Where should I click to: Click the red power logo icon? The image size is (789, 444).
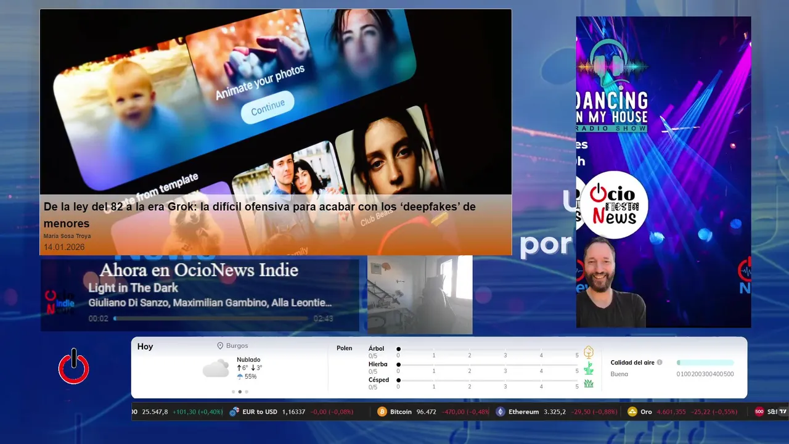74,366
